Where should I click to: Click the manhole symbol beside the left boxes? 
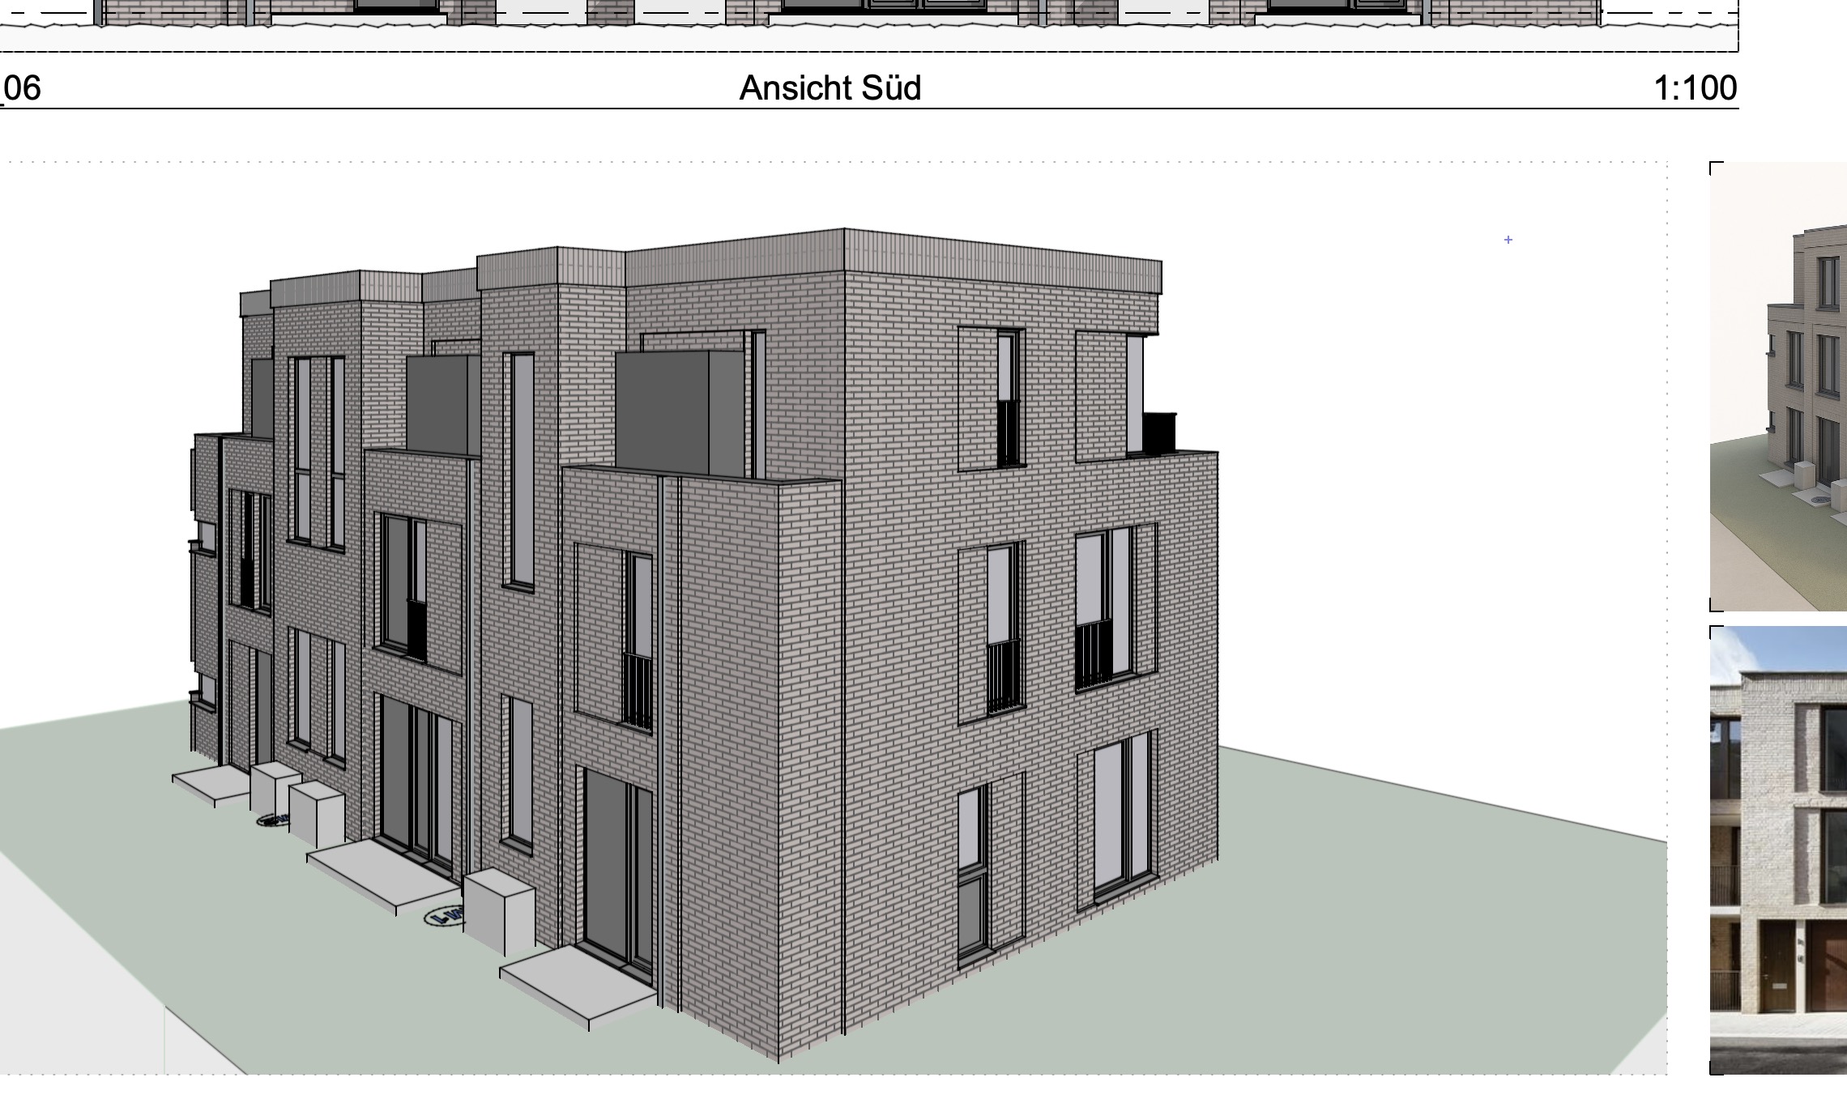pyautogui.click(x=271, y=820)
